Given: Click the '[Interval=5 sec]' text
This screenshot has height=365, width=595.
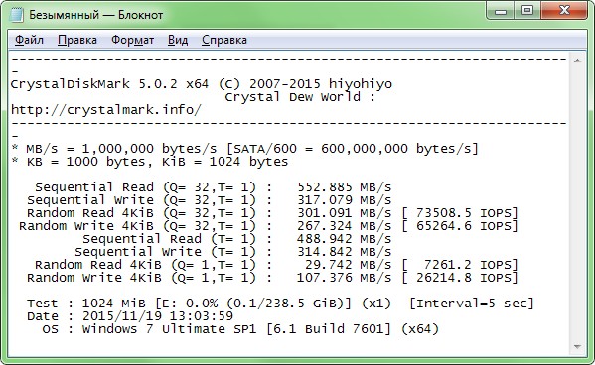Looking at the screenshot, I should [x=472, y=304].
